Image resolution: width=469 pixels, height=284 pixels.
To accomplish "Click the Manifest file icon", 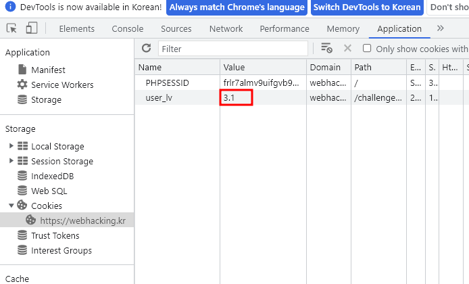I will (x=22, y=70).
